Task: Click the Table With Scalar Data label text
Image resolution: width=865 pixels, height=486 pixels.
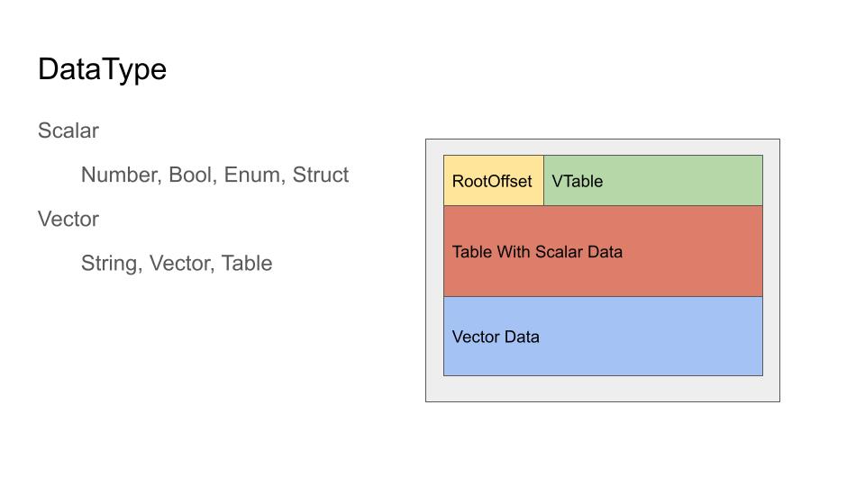Action: point(537,252)
